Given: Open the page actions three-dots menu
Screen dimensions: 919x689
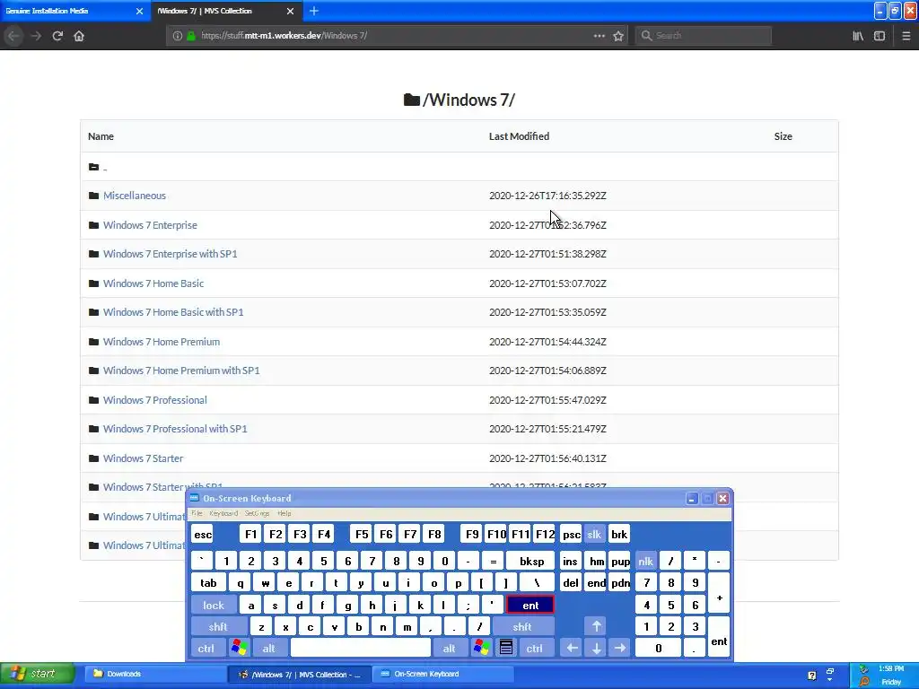Looking at the screenshot, I should pos(599,36).
